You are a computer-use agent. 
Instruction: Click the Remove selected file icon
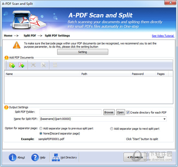(x=33, y=65)
